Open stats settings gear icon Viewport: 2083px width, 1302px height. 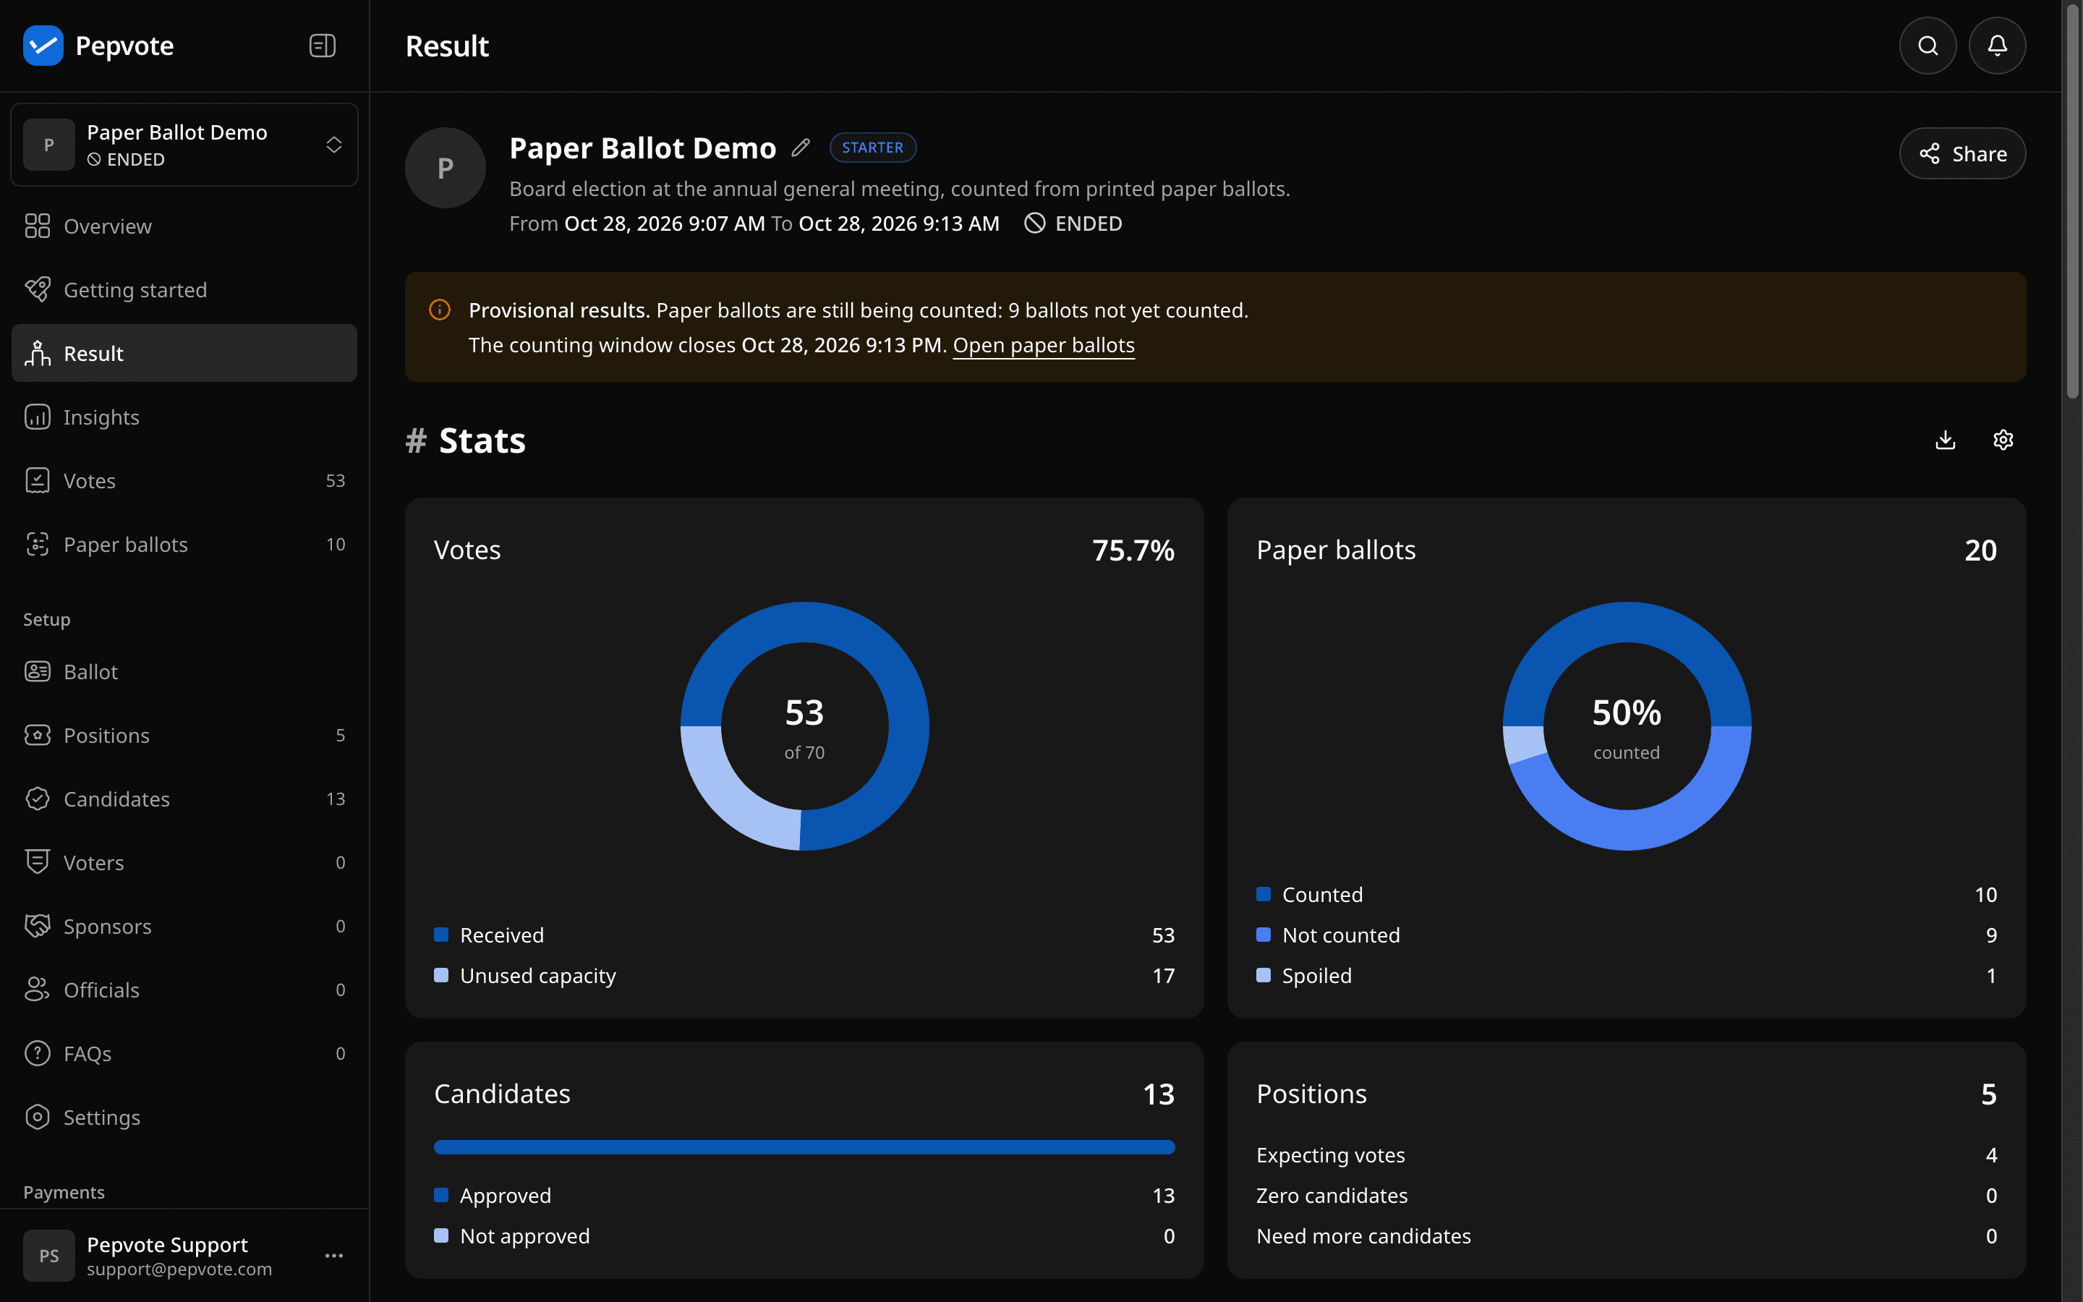(x=2003, y=440)
